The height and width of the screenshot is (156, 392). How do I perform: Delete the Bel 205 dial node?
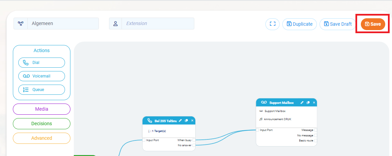192,120
